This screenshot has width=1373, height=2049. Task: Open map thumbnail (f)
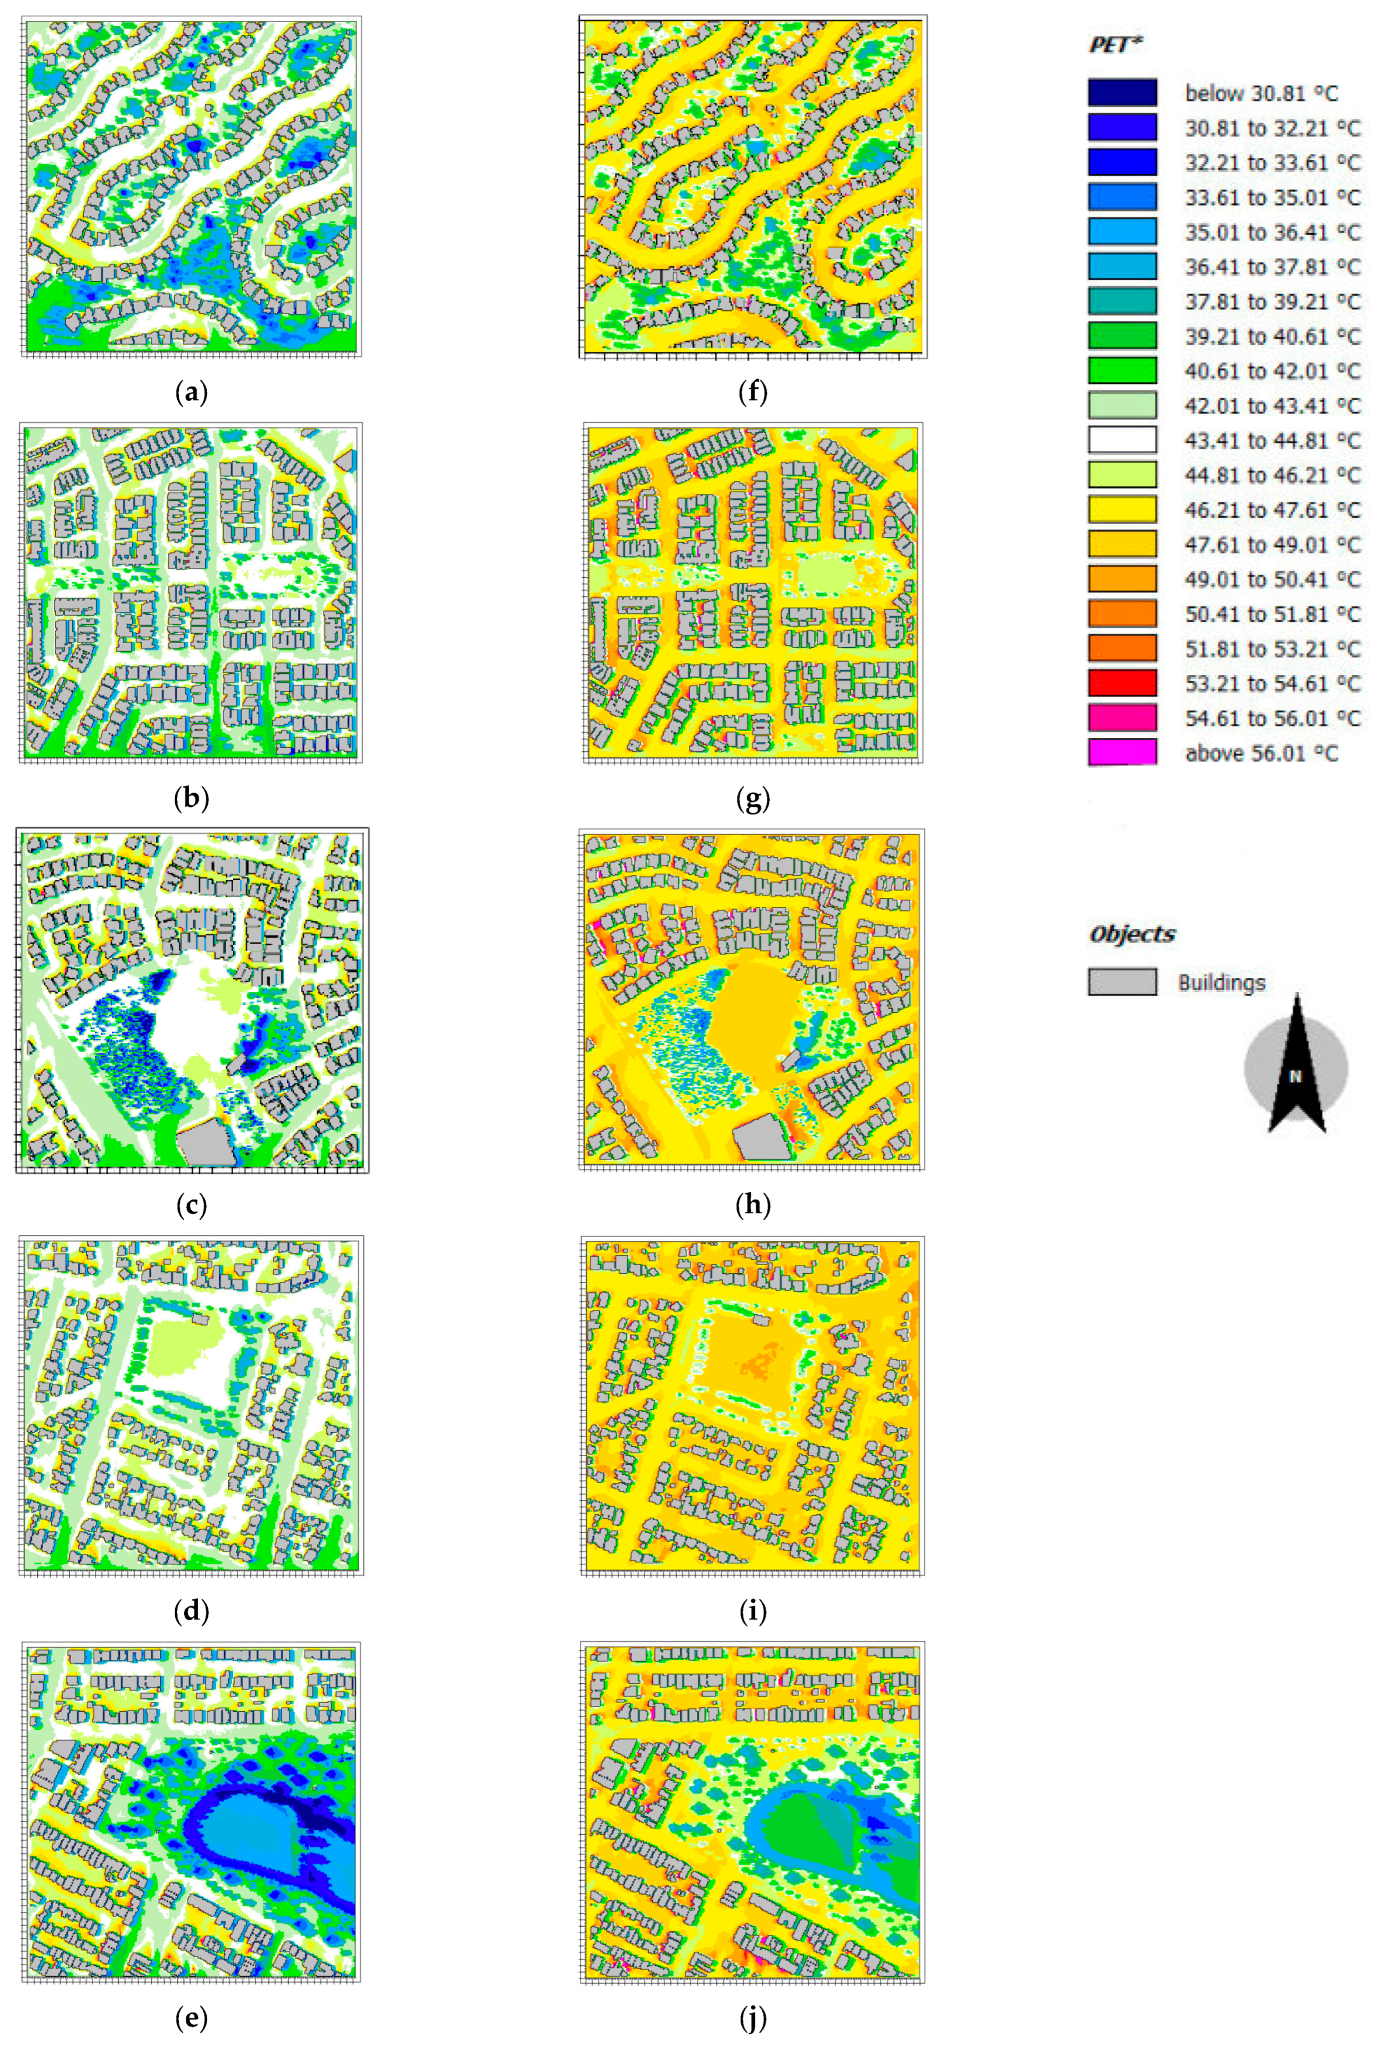coord(752,186)
